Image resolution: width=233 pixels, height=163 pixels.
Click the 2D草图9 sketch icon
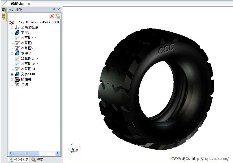pos(17,48)
